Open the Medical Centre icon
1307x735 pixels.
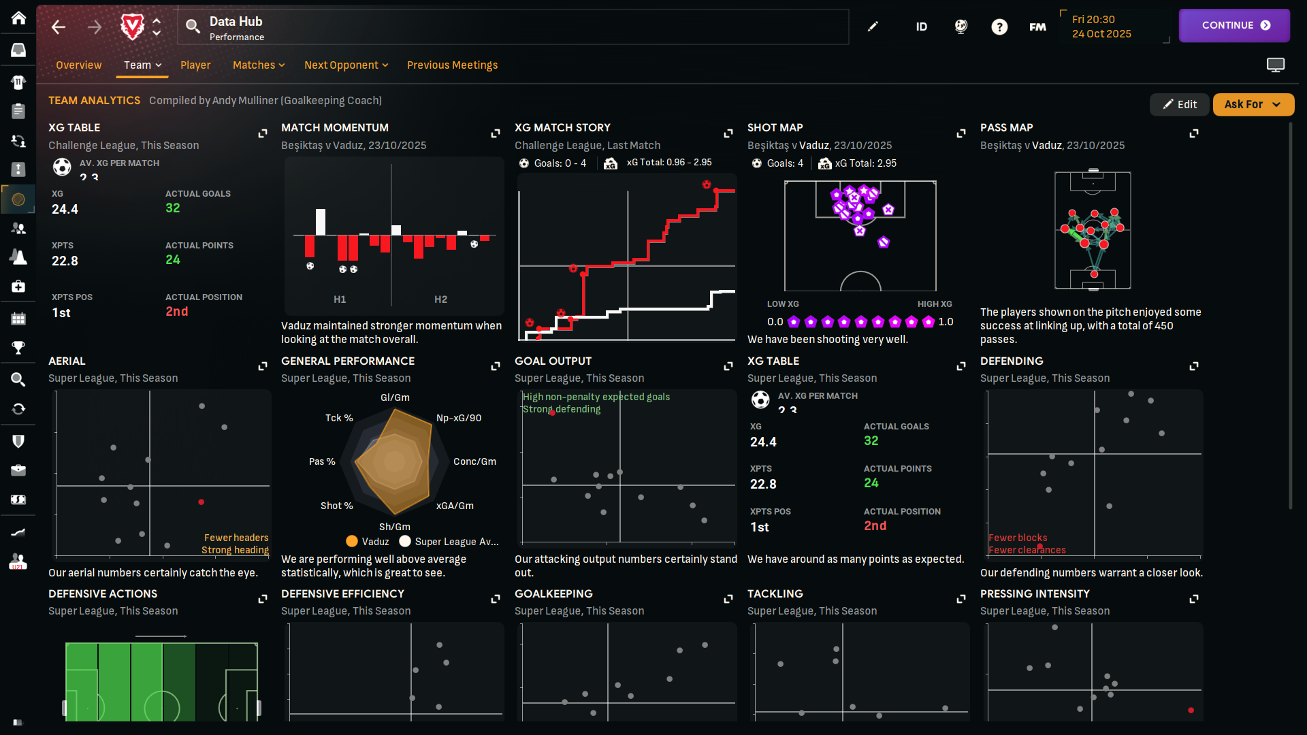click(x=18, y=287)
